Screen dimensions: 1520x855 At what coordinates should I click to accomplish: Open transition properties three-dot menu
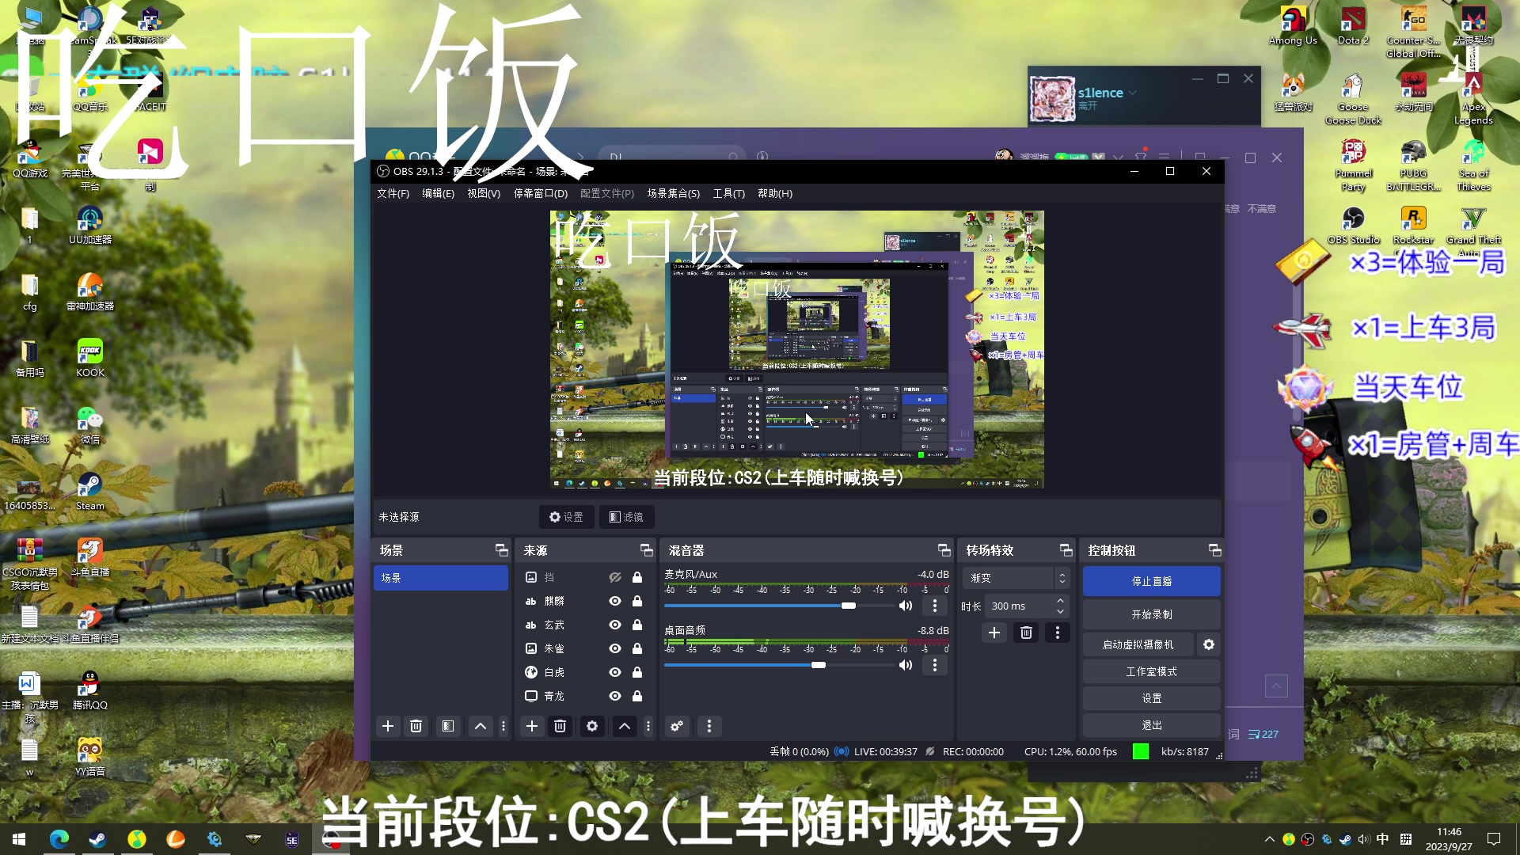1058,633
